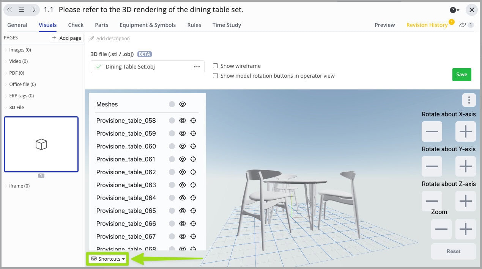Click the double-chevron collapse icon top left

pyautogui.click(x=9, y=9)
